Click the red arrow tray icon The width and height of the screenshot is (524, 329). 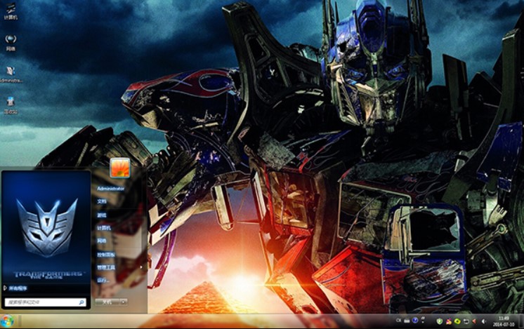pyautogui.click(x=474, y=321)
